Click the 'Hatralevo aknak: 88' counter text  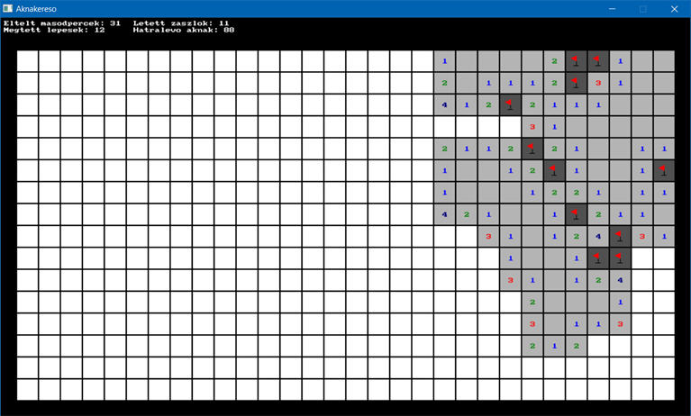[x=183, y=30]
